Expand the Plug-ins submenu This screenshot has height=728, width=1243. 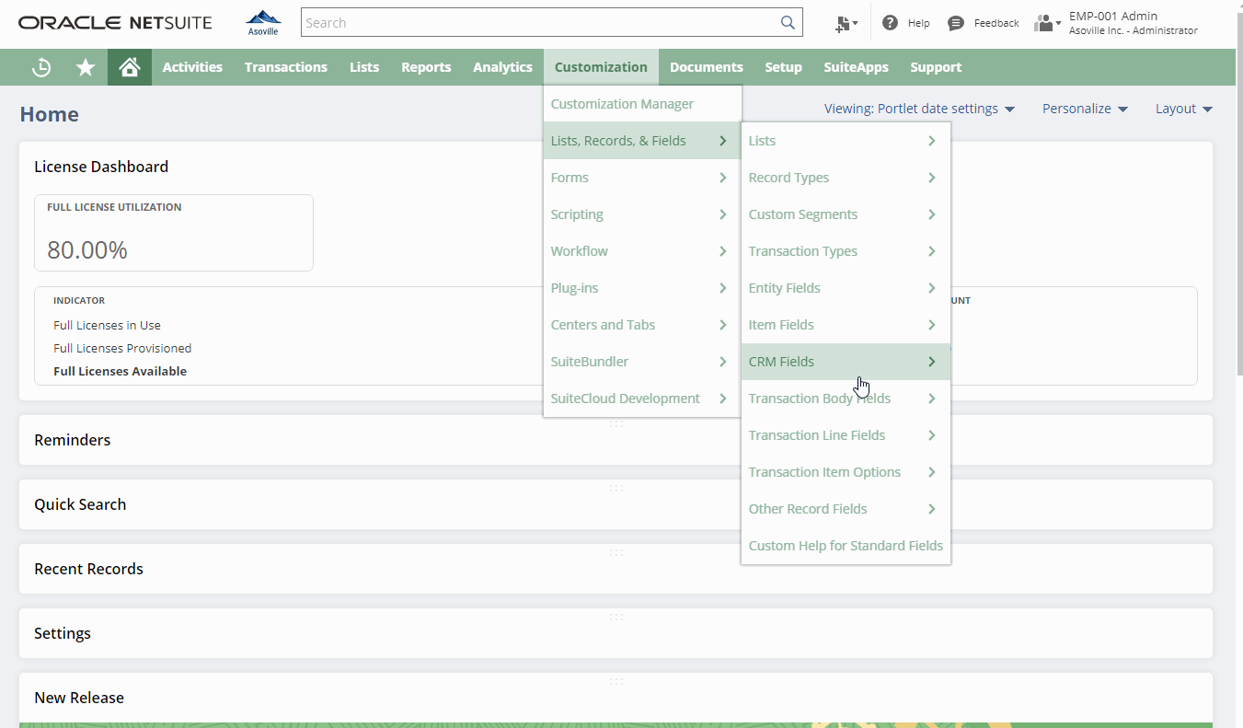point(642,288)
